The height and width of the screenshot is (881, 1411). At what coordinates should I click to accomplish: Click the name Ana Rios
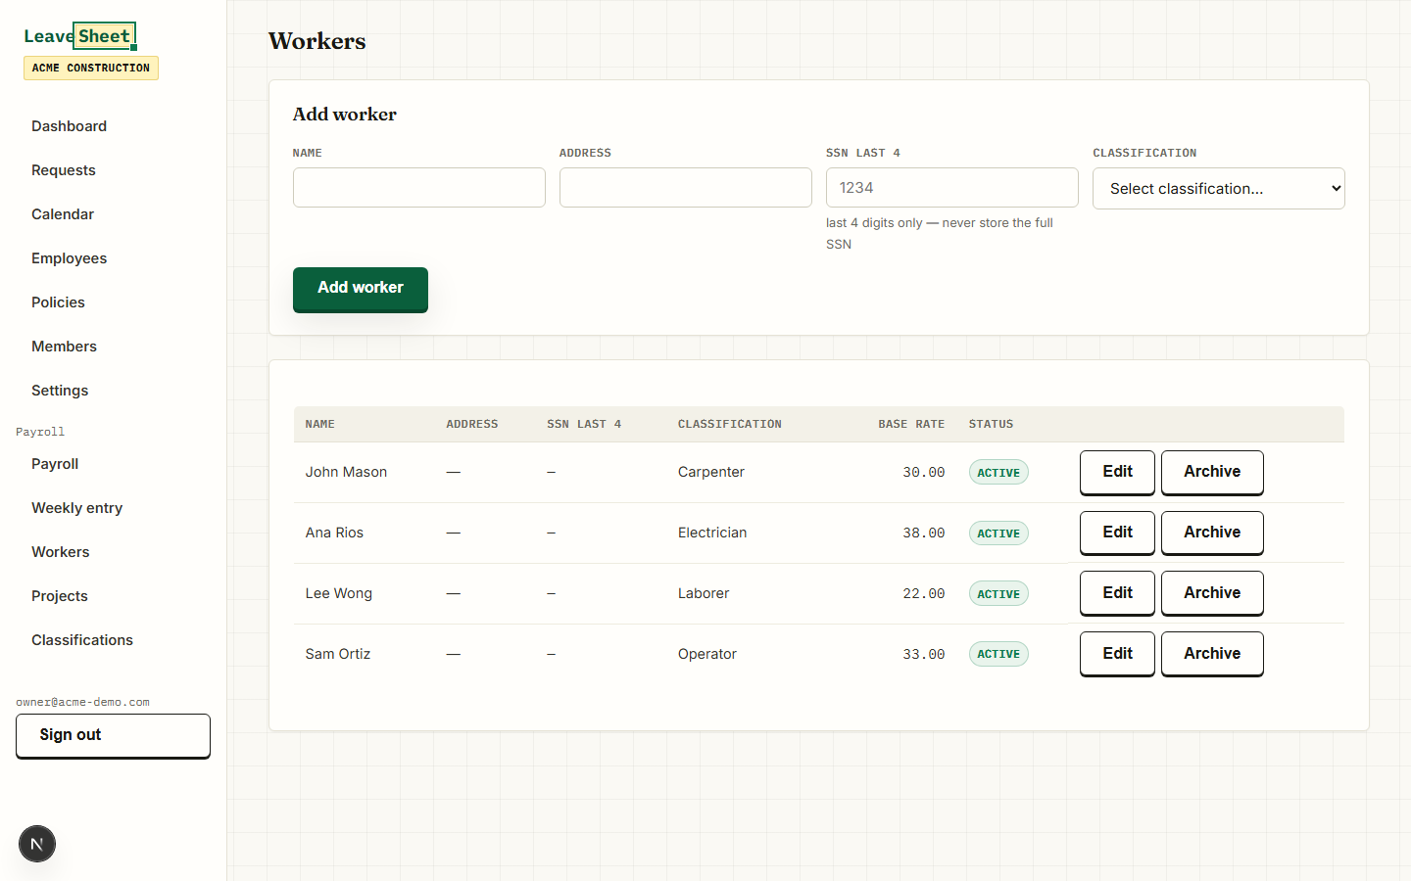(x=334, y=533)
